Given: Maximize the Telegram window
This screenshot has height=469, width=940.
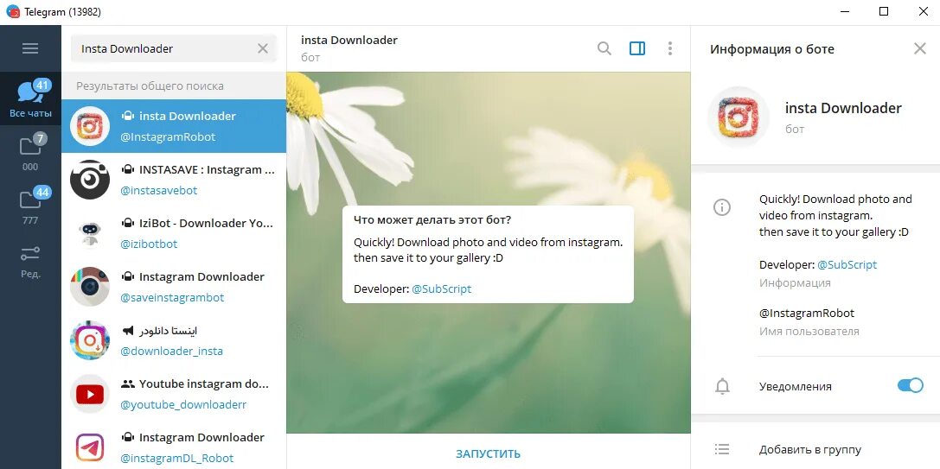Looking at the screenshot, I should click(x=884, y=11).
